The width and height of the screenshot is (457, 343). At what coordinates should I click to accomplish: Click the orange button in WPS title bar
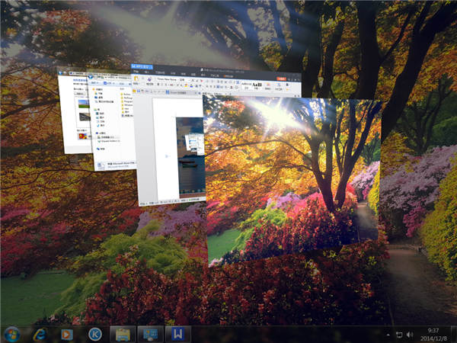pyautogui.click(x=281, y=79)
